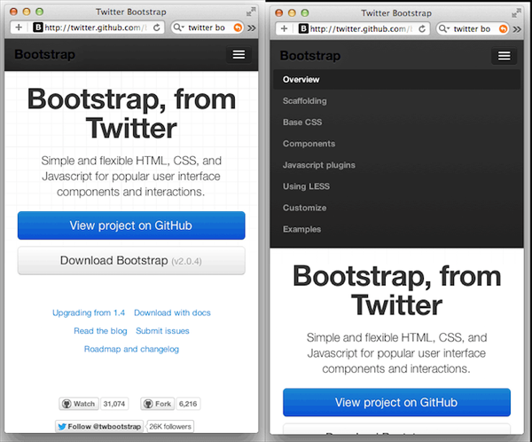
Task: Zoom the right window with green button
Action: (305, 13)
